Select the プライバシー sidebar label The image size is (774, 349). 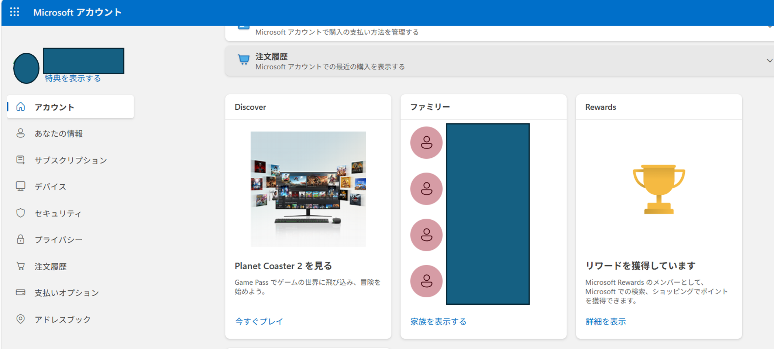coord(59,240)
